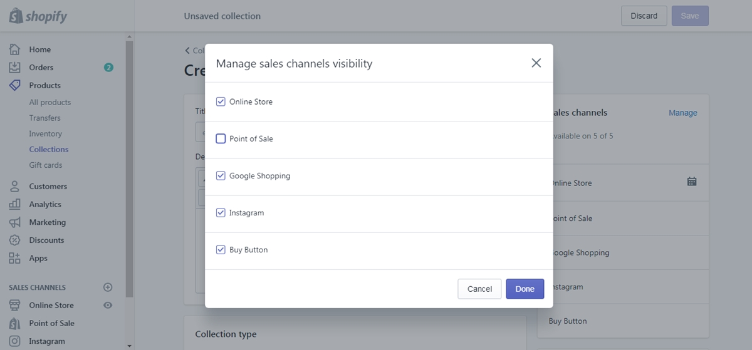Click the Buy Button row in background card
Screen dimensions: 752x350
tap(623, 321)
